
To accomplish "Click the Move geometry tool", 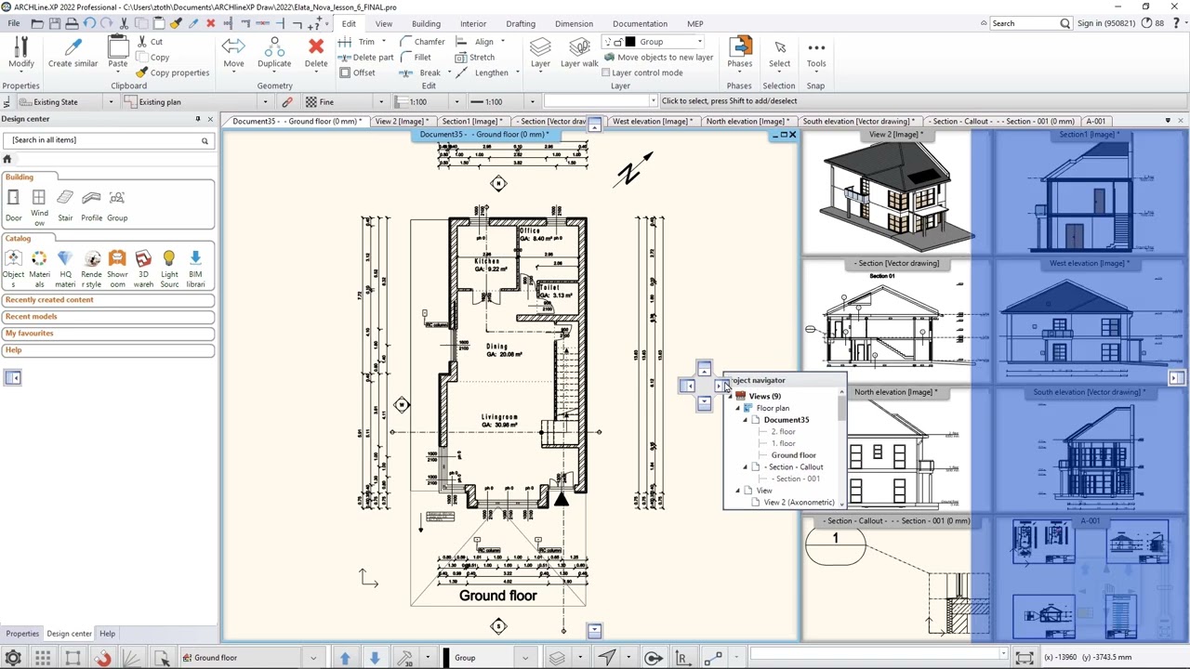I will tap(233, 53).
